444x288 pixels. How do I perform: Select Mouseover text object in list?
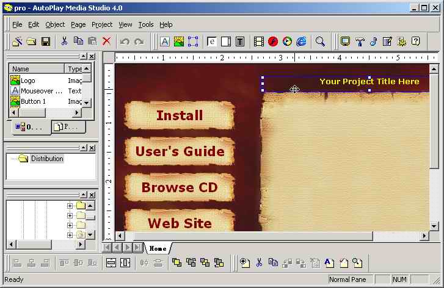pos(41,91)
